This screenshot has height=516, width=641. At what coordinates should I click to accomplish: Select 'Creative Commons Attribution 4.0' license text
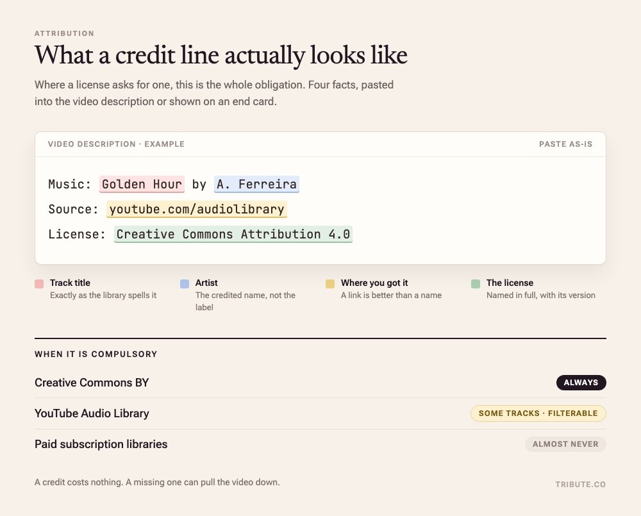233,235
